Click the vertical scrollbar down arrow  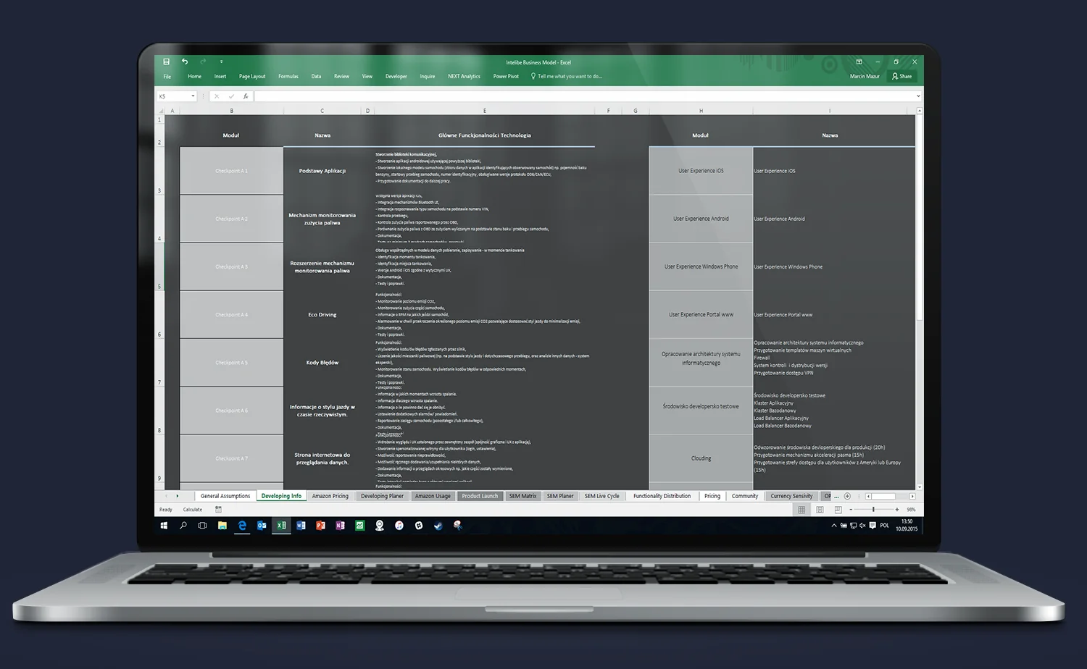(x=920, y=487)
